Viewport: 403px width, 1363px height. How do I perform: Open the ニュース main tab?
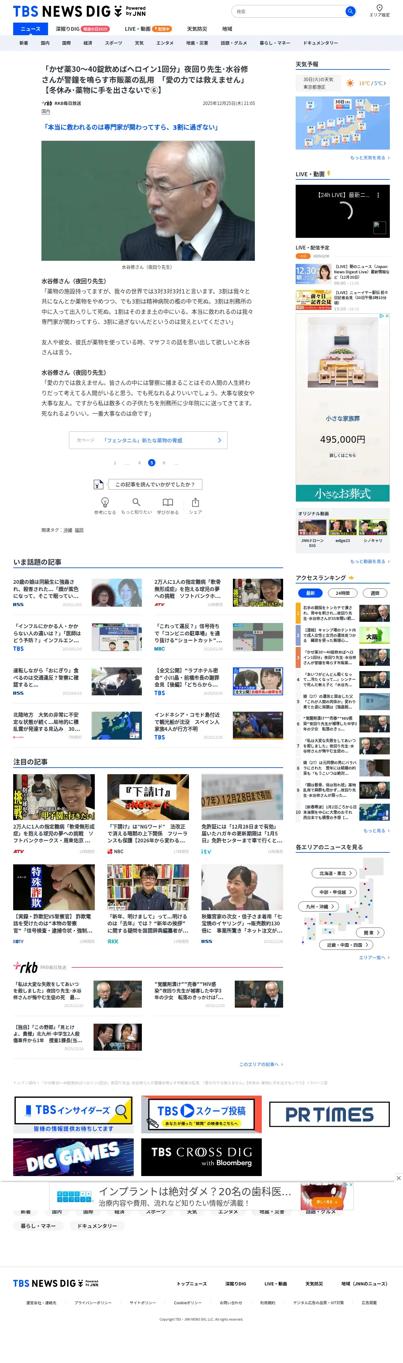[30, 29]
